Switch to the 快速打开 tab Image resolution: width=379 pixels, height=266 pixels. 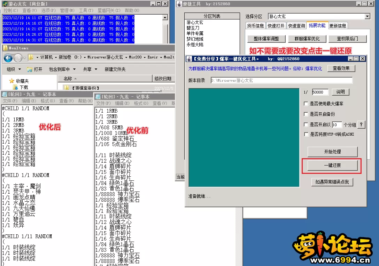(x=276, y=26)
